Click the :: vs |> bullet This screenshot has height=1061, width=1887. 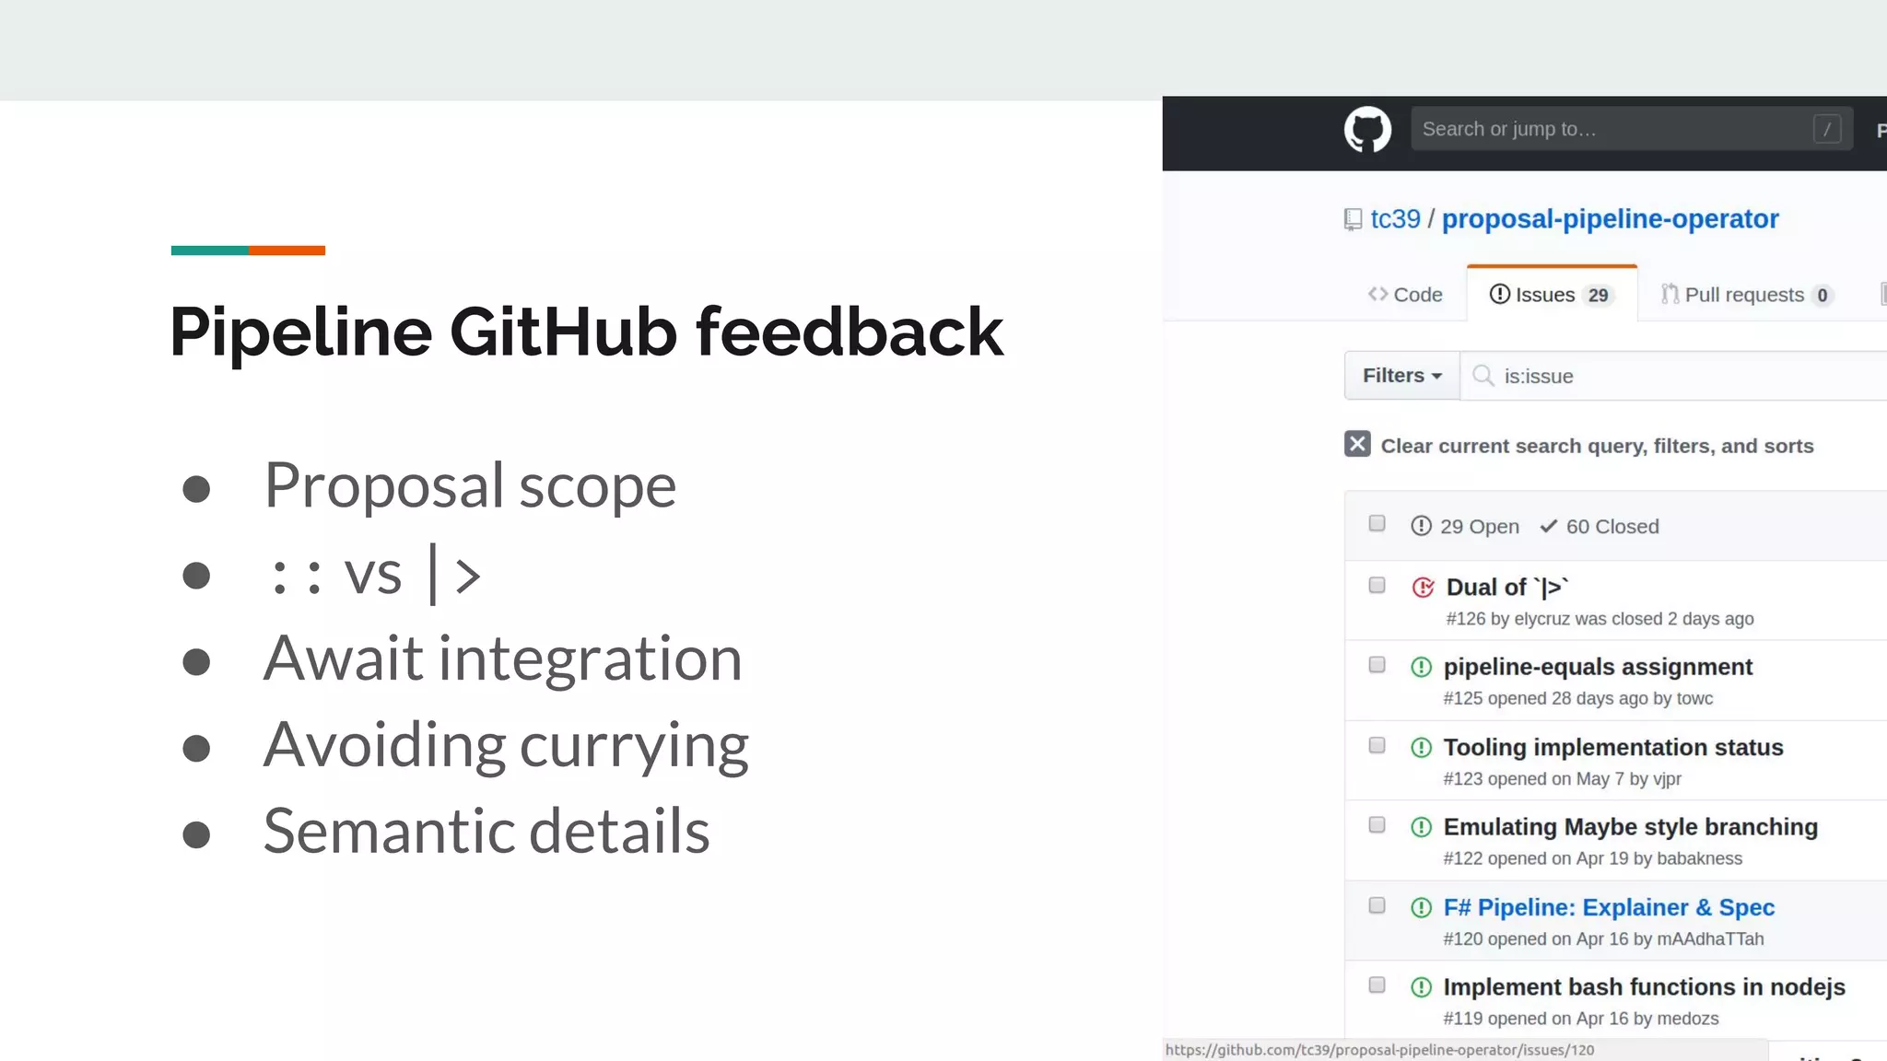pyautogui.click(x=373, y=574)
